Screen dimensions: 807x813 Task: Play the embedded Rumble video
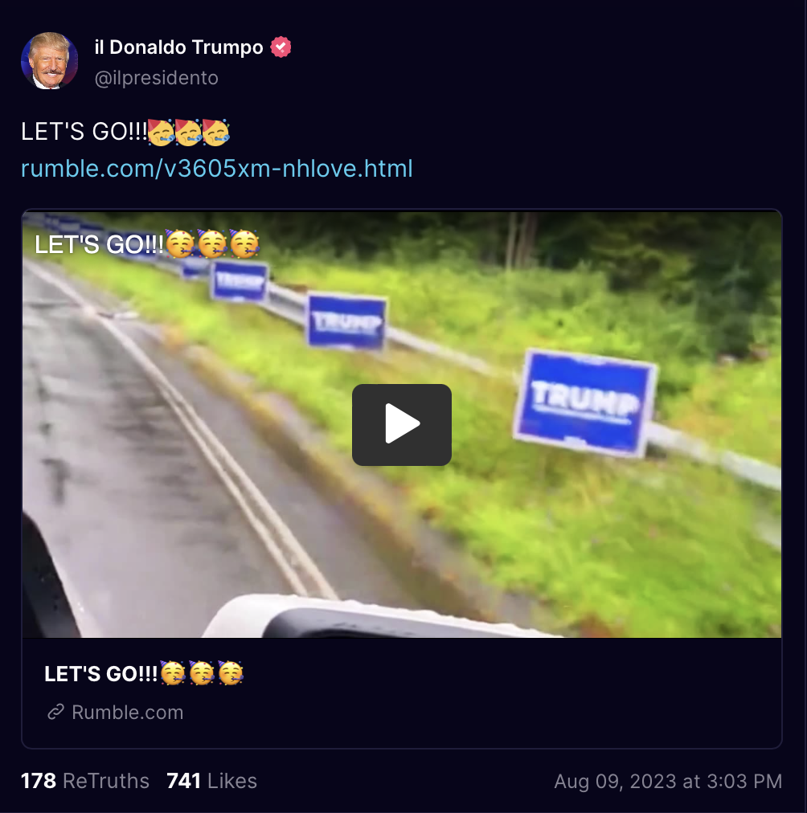click(402, 425)
